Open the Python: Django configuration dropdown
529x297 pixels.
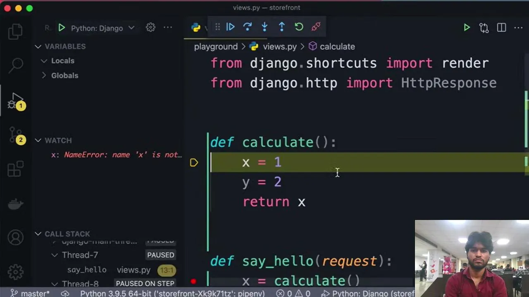pyautogui.click(x=102, y=28)
